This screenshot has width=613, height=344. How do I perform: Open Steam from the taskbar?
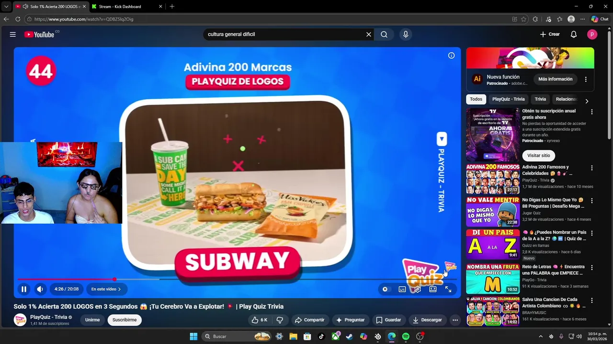point(349,336)
